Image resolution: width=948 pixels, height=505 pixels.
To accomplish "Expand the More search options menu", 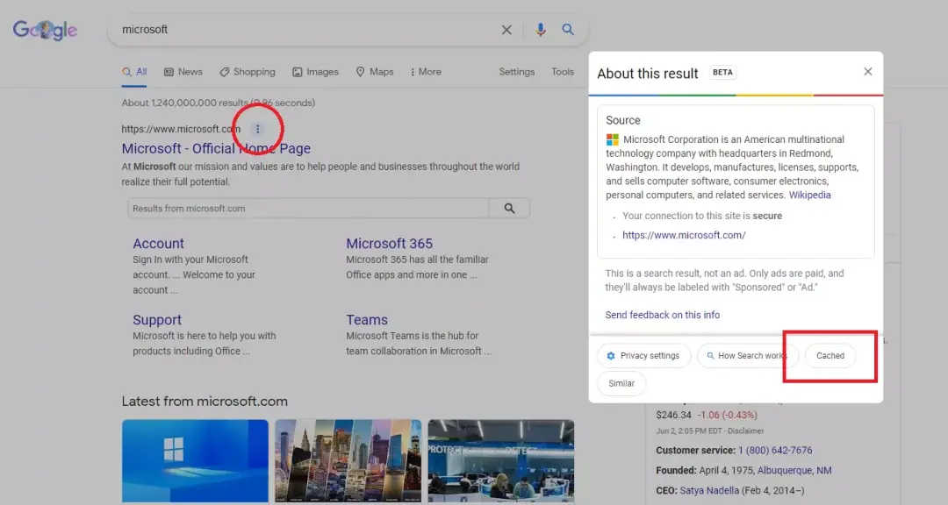I will (426, 72).
